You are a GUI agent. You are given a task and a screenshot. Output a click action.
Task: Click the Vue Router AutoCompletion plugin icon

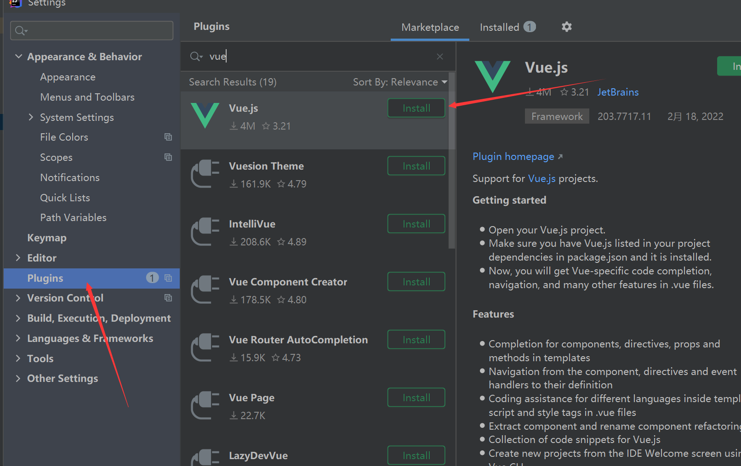[x=205, y=347]
